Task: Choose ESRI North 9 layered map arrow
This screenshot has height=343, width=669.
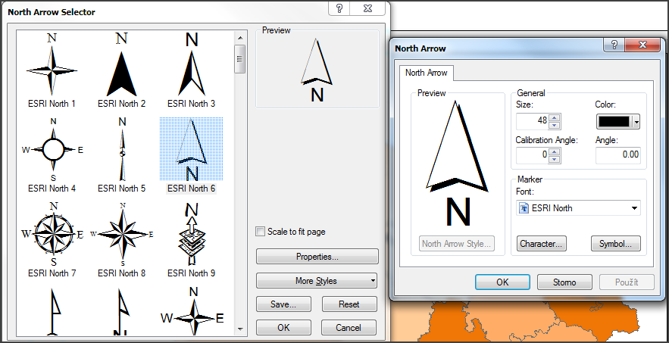Action: point(191,239)
